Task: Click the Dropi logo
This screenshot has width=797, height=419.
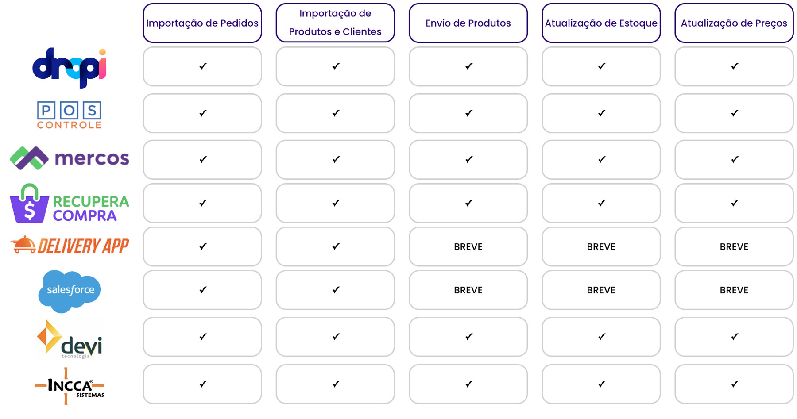Action: click(x=70, y=68)
